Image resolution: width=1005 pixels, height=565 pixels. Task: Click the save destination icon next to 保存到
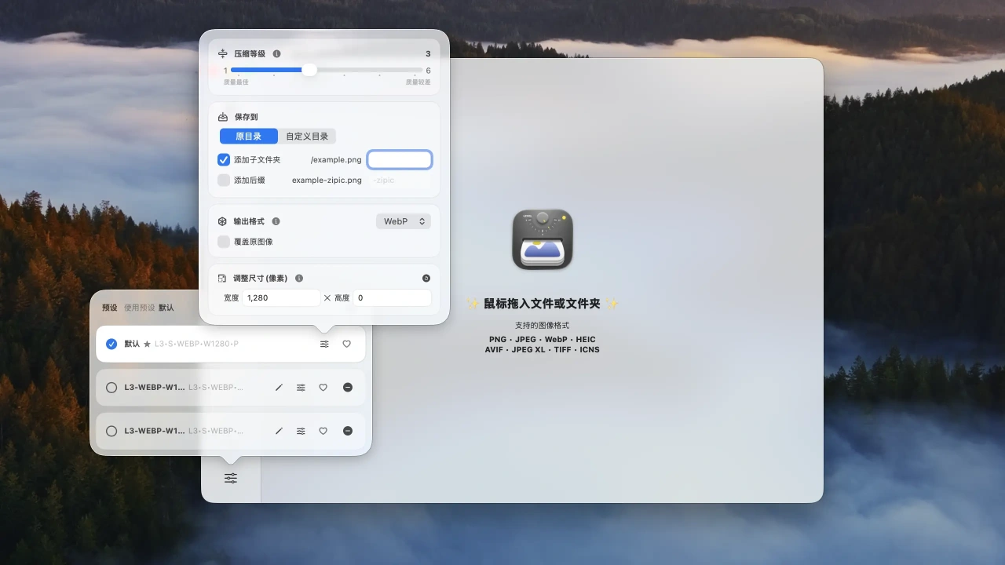tap(223, 115)
